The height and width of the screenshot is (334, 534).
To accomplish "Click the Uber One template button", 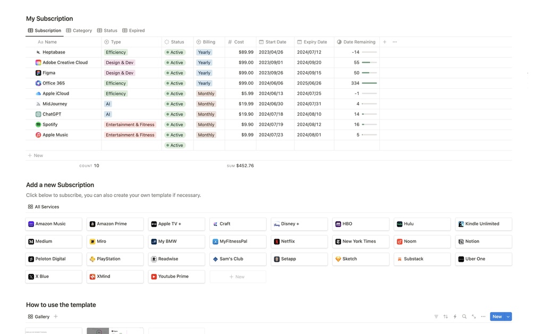I will click(x=484, y=259).
